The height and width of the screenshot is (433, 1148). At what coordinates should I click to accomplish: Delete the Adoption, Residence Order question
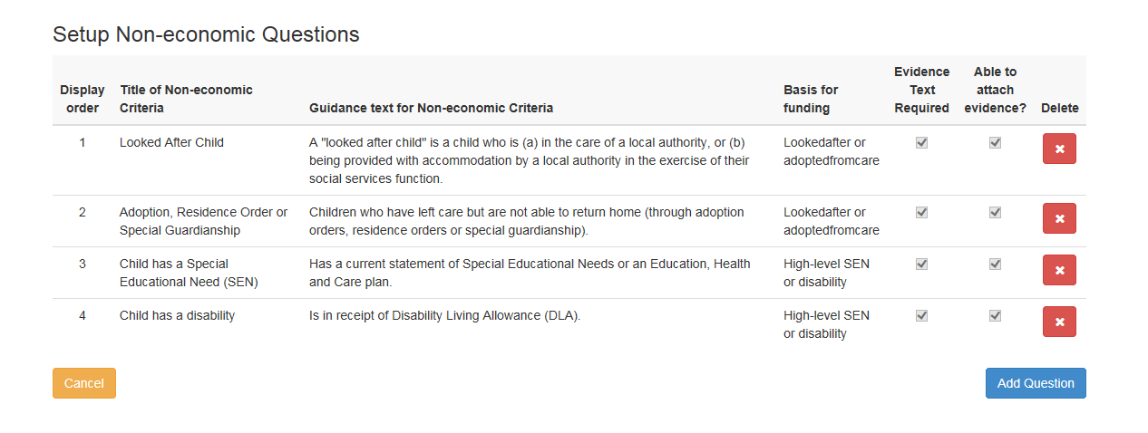pos(1059,218)
